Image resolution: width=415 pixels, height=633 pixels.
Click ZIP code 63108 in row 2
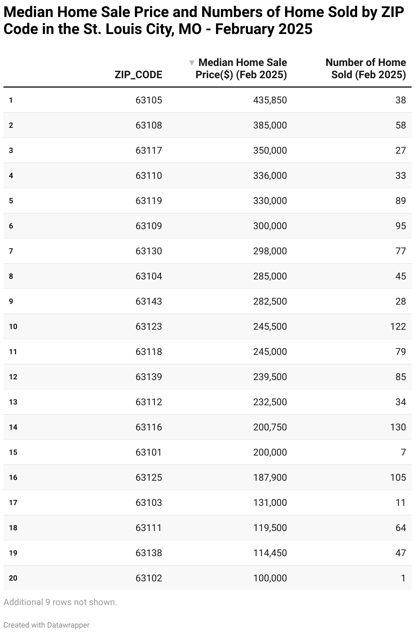tap(149, 125)
